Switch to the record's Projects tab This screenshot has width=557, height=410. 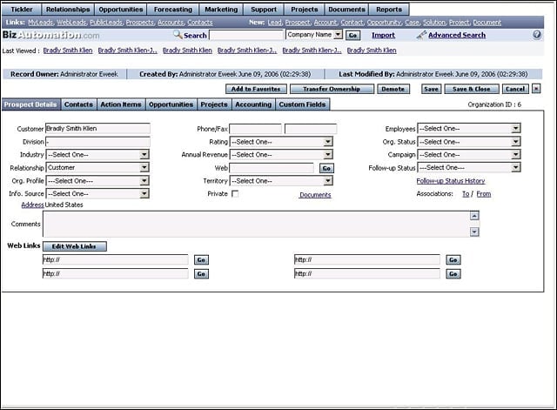[214, 104]
